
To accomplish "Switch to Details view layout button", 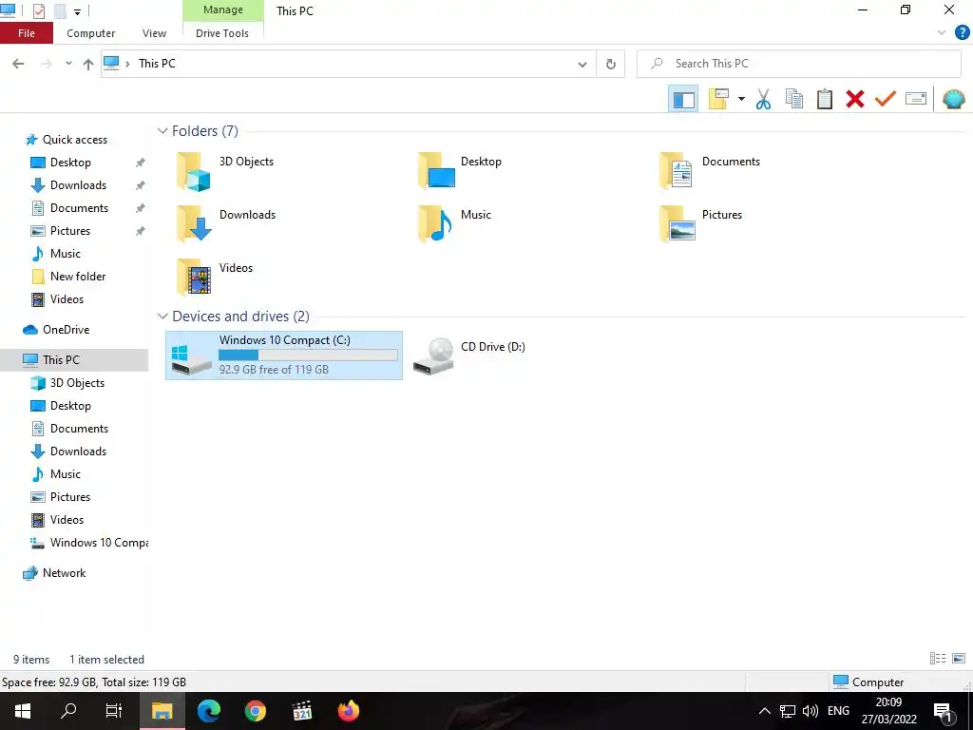I will [938, 659].
